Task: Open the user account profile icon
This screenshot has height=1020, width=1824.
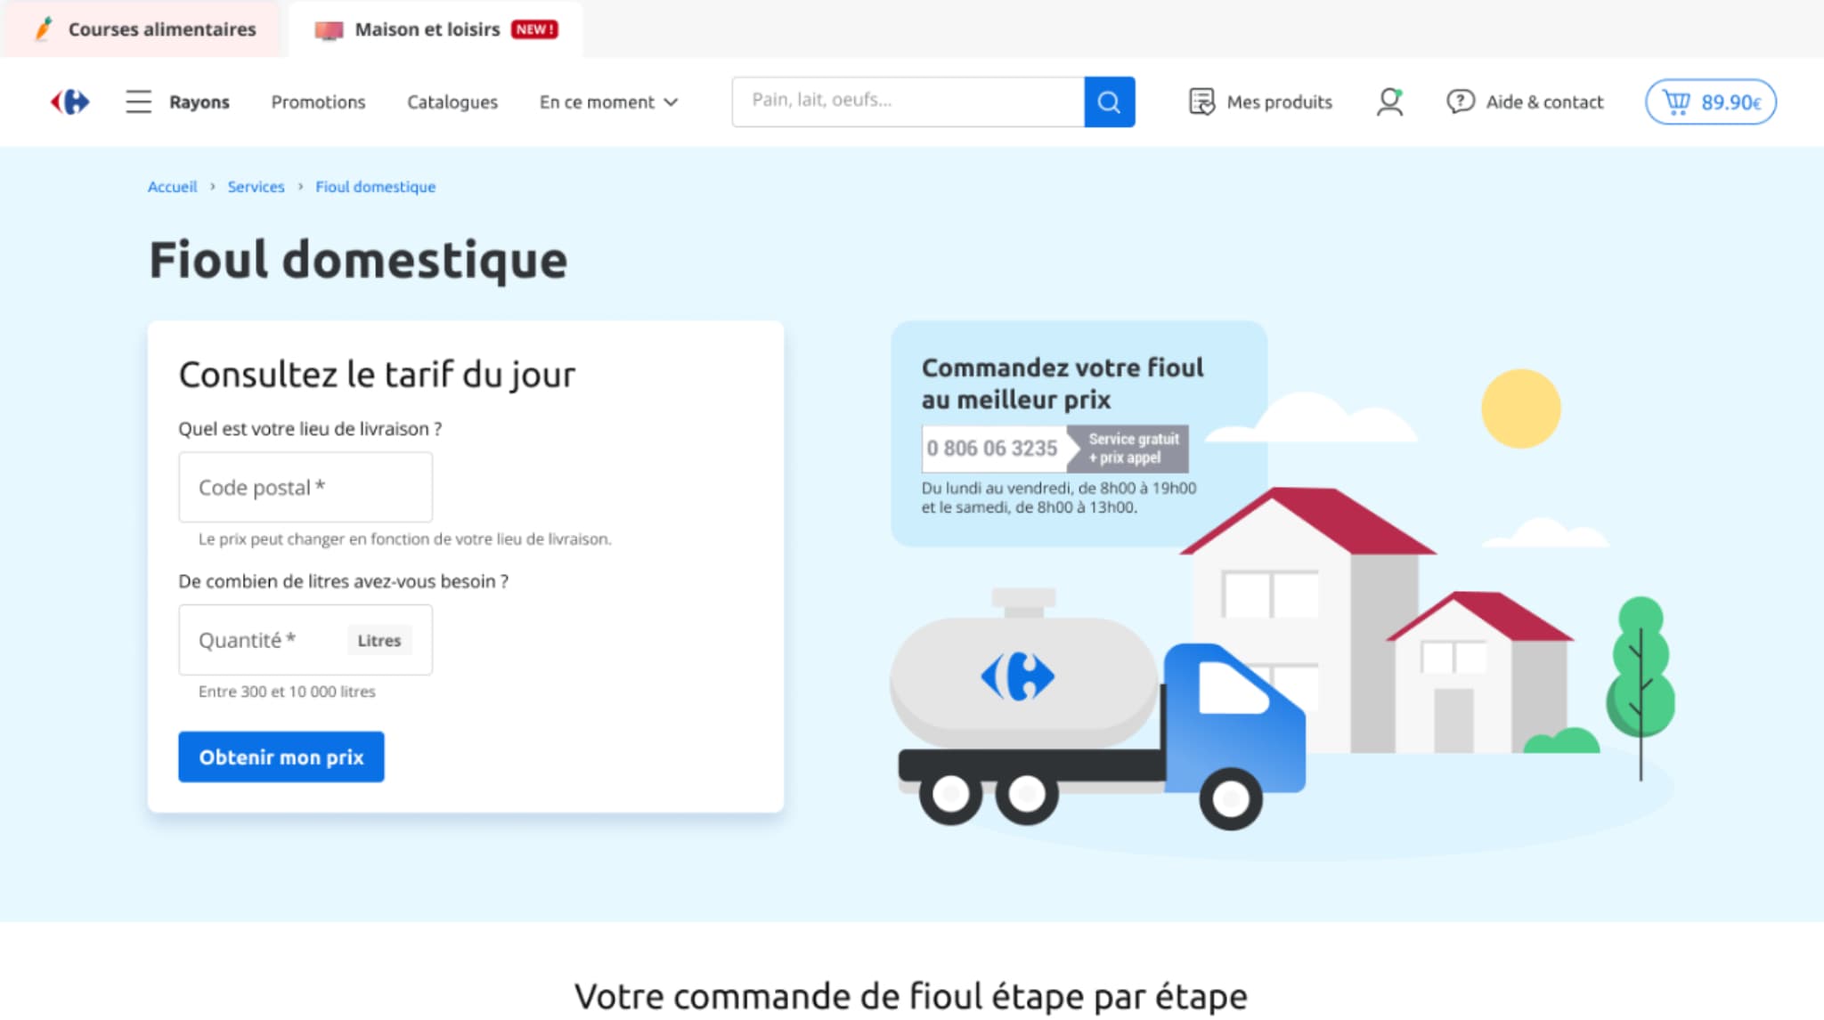Action: [1389, 101]
